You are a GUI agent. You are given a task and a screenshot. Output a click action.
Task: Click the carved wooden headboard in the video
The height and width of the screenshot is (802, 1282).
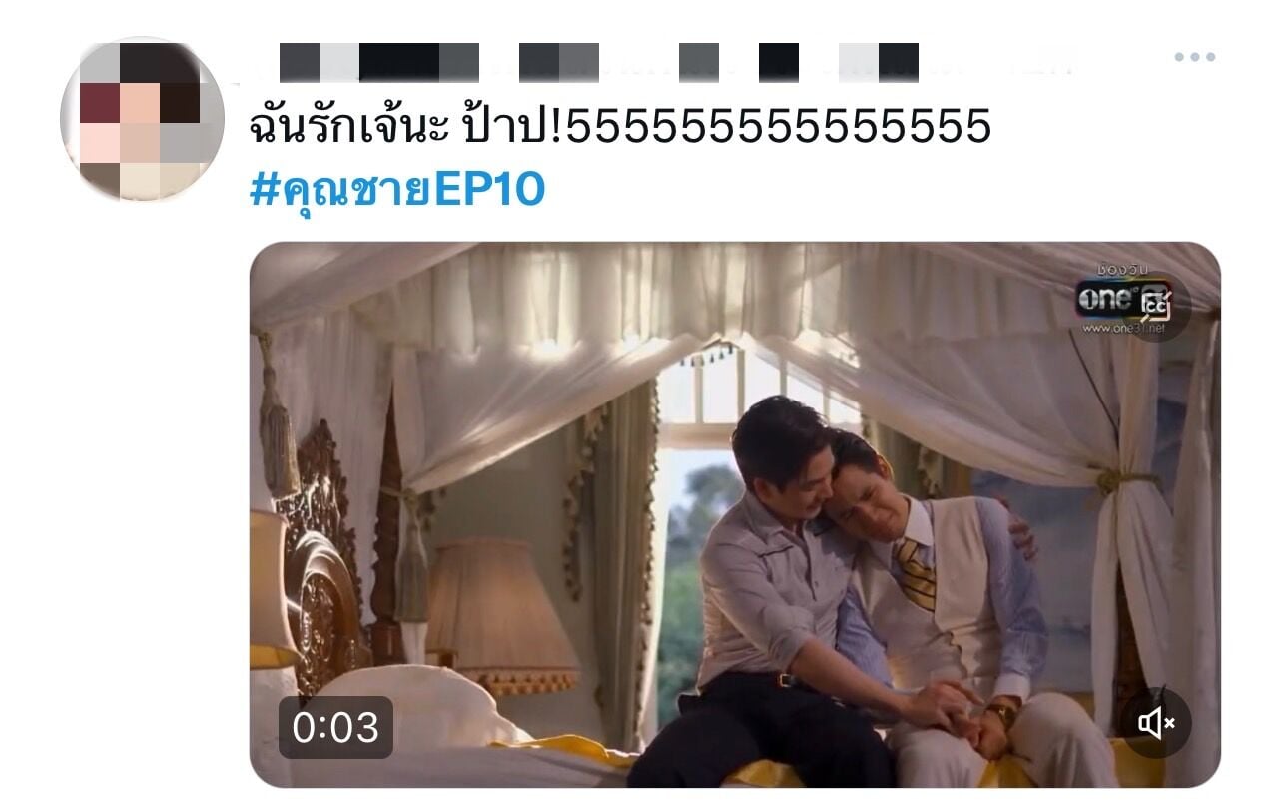(318, 559)
